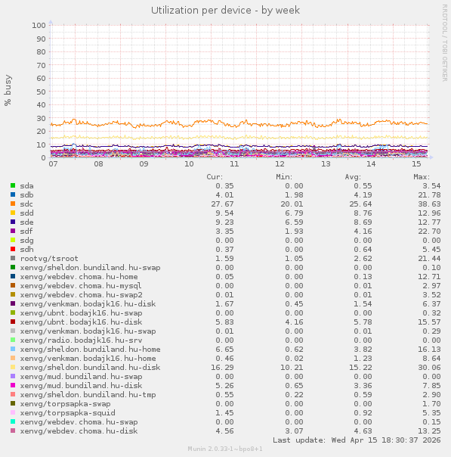Select the sda legend label
The width and height of the screenshot is (451, 457).
coord(26,186)
